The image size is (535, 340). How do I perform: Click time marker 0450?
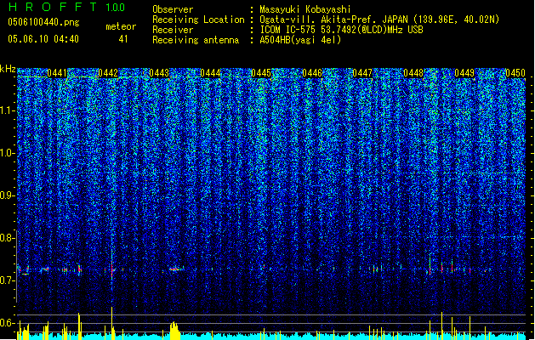tap(515, 73)
